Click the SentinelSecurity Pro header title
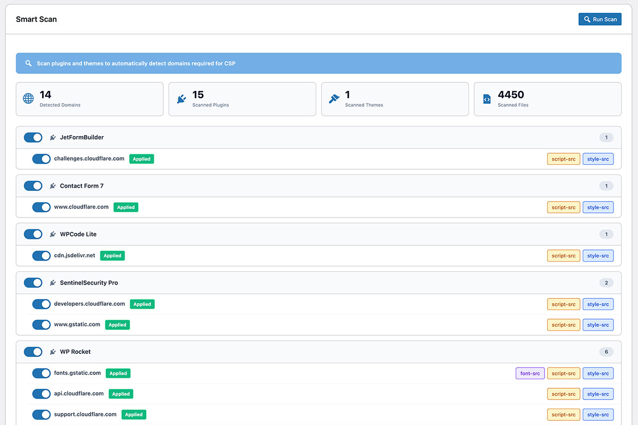The image size is (638, 425). [89, 283]
